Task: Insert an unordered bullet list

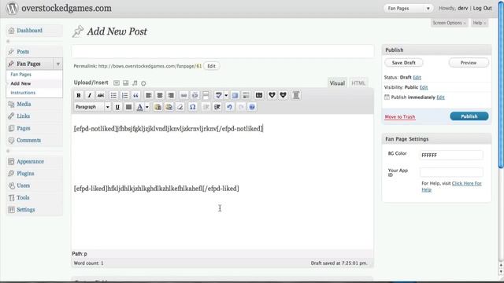Action: pos(113,95)
